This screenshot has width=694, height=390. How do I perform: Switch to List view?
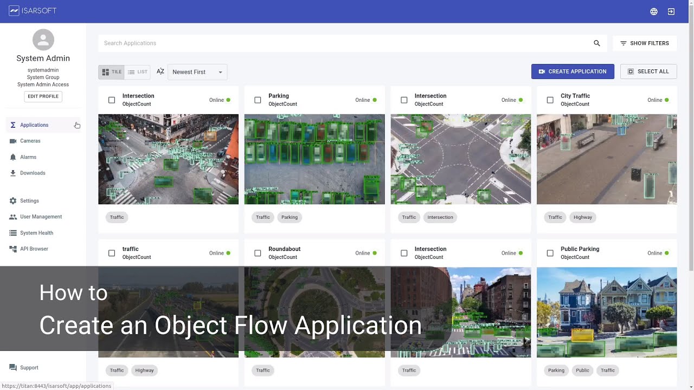138,72
